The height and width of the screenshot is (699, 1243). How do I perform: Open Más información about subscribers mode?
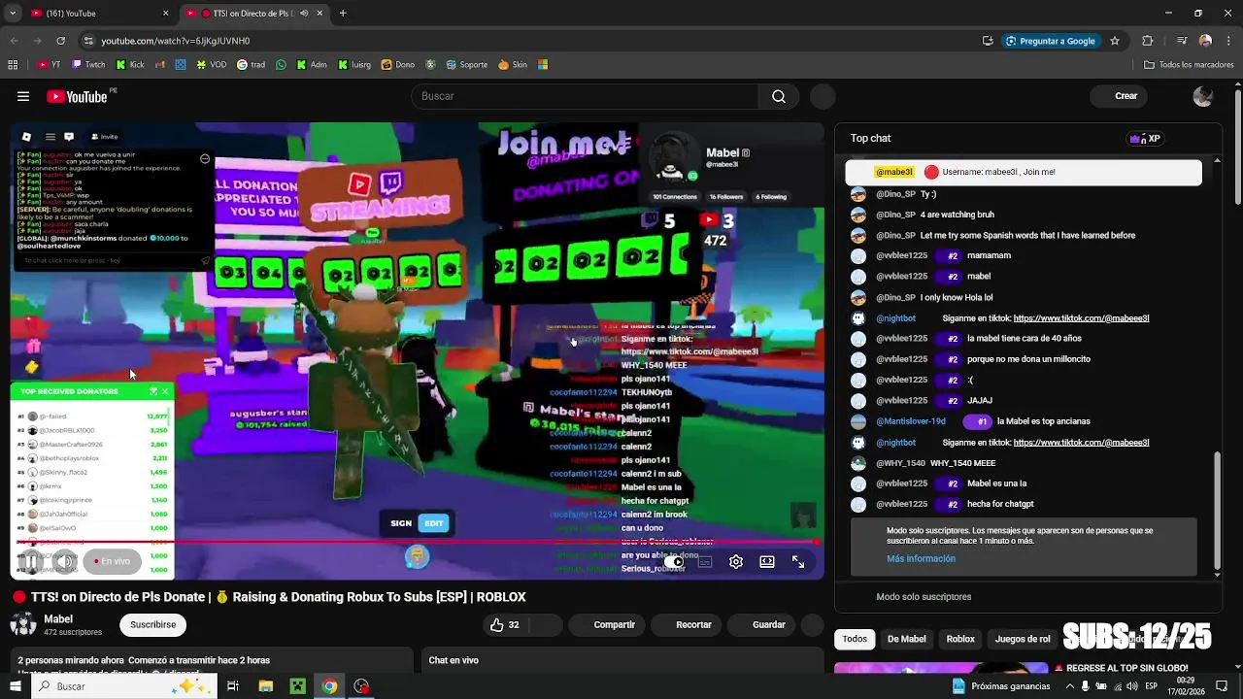tap(921, 559)
